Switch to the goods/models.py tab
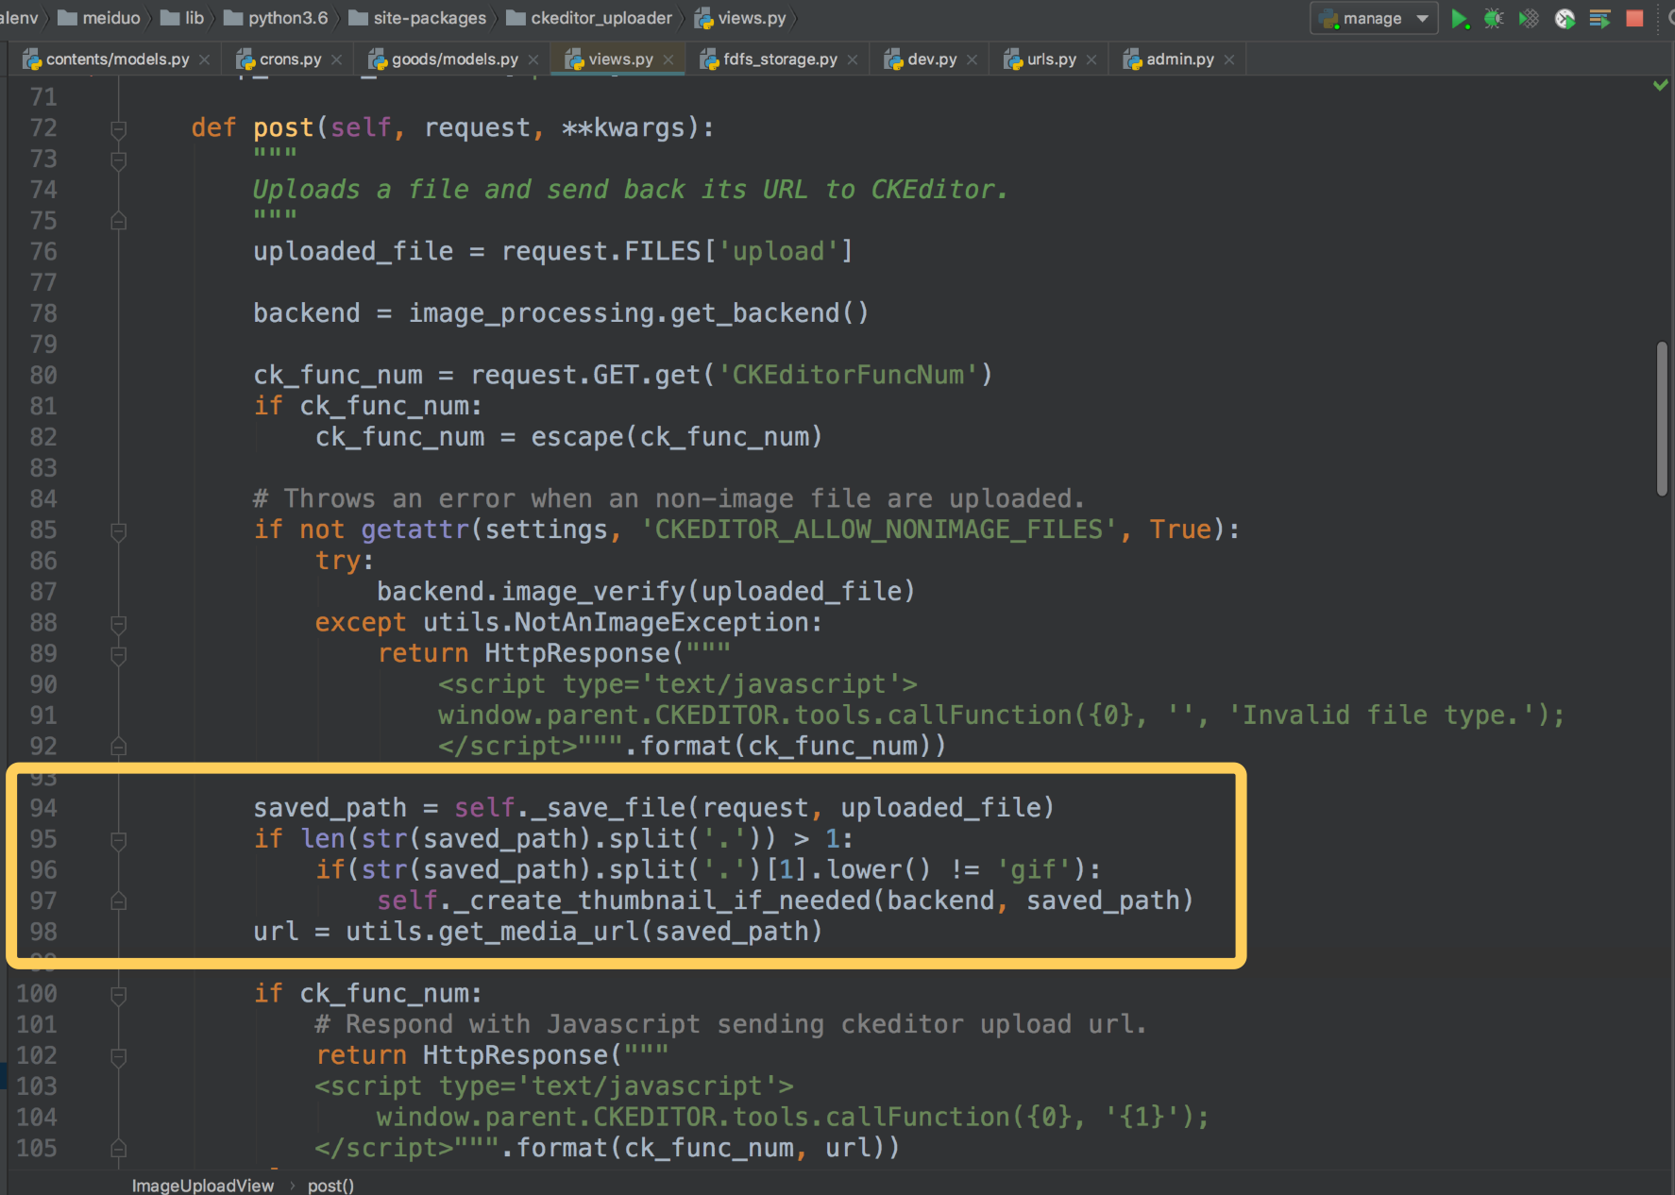 tap(455, 59)
